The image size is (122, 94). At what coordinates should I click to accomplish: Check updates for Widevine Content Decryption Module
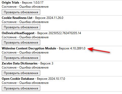click(x=21, y=58)
